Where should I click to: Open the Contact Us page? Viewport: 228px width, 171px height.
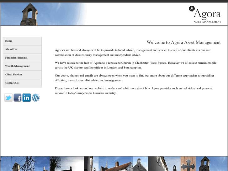point(22,83)
